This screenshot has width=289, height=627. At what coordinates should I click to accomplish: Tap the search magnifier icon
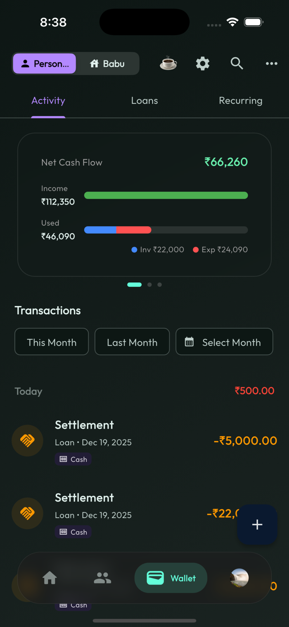[x=237, y=63]
